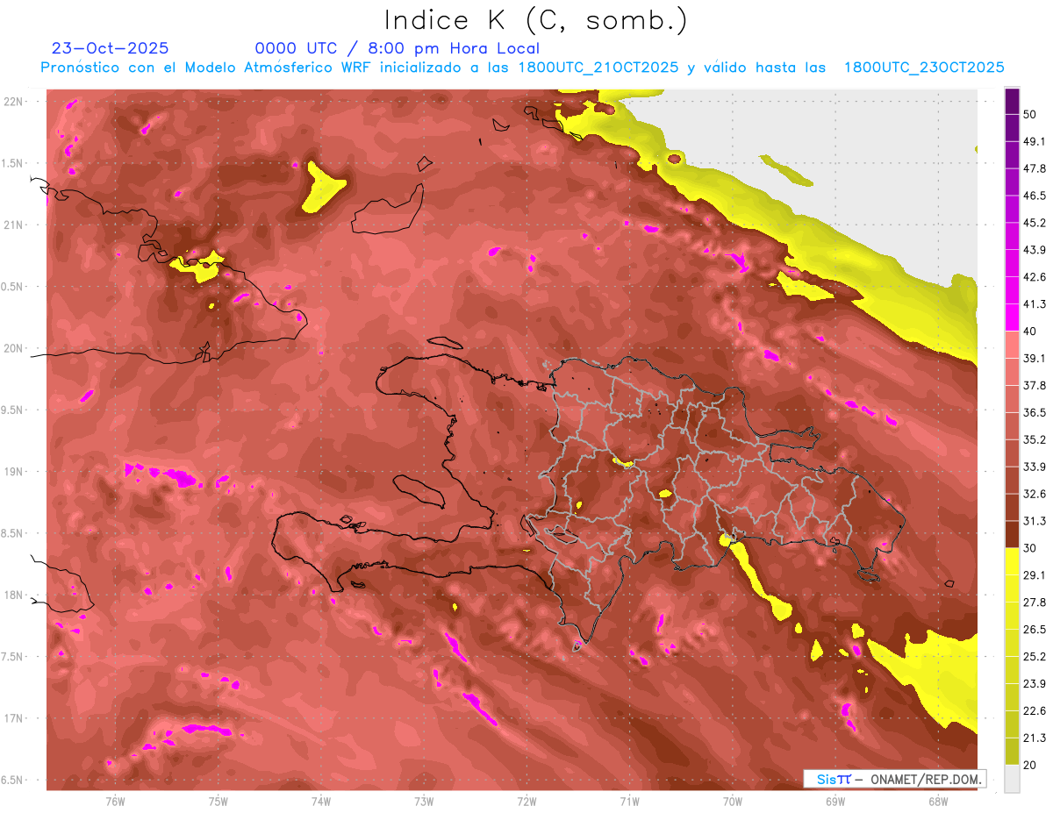1053x813 pixels.
Task: Click the '39.1' color scale value
Action: click(1035, 358)
